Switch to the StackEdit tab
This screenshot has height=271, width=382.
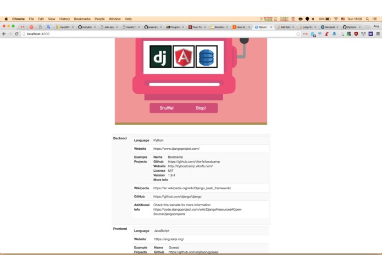(x=219, y=27)
